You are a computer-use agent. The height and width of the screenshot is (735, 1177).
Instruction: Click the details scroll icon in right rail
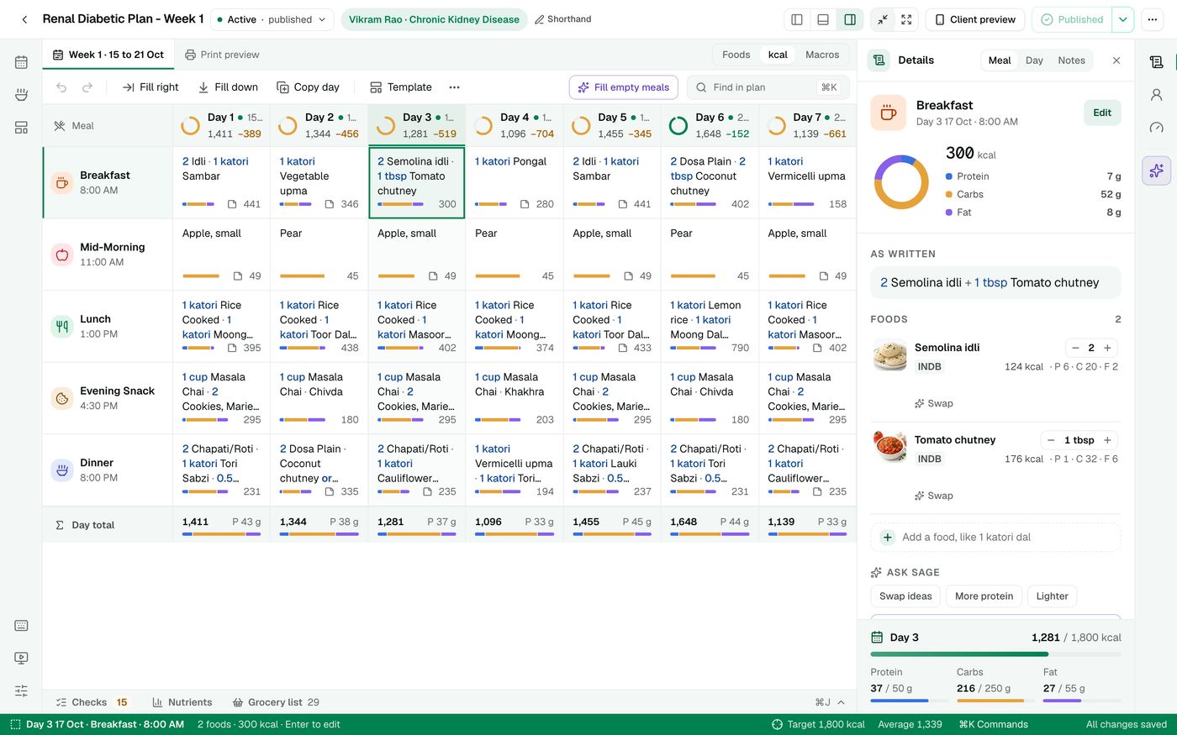click(x=1157, y=62)
